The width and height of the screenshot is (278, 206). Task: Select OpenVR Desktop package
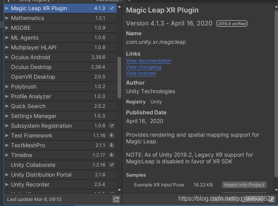tap(60, 77)
